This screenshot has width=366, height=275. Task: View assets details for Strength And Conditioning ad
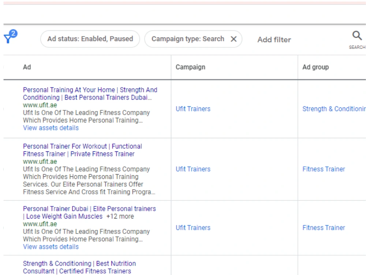point(51,128)
